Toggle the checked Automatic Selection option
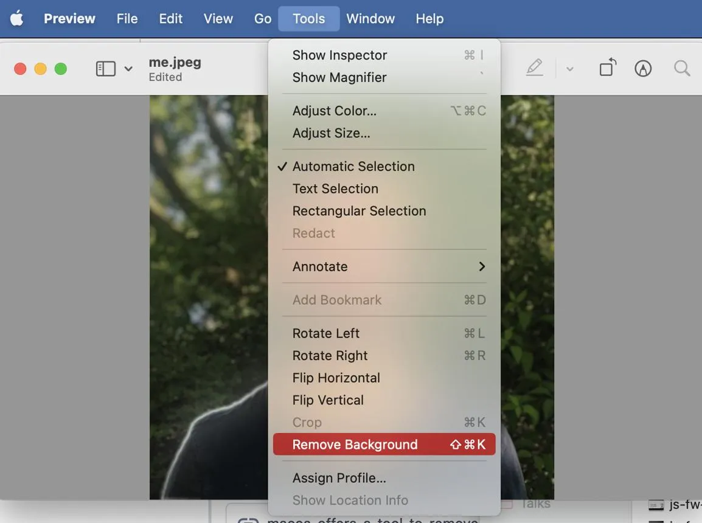702x523 pixels. point(384,167)
